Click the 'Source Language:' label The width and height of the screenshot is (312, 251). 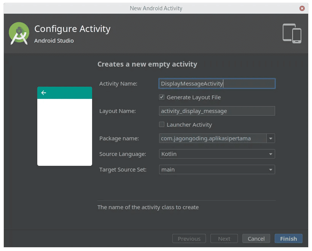[x=123, y=154]
